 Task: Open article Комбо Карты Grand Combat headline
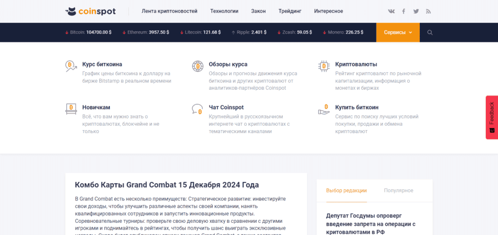[167, 185]
